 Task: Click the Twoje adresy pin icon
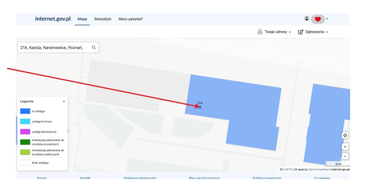(260, 32)
